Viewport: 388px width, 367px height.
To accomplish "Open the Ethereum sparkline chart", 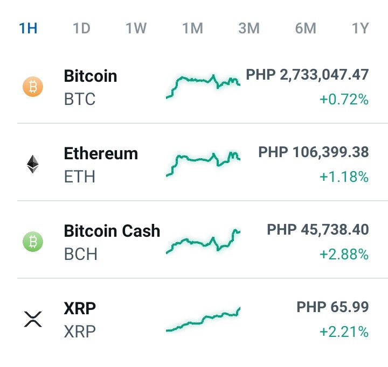I will [x=203, y=164].
